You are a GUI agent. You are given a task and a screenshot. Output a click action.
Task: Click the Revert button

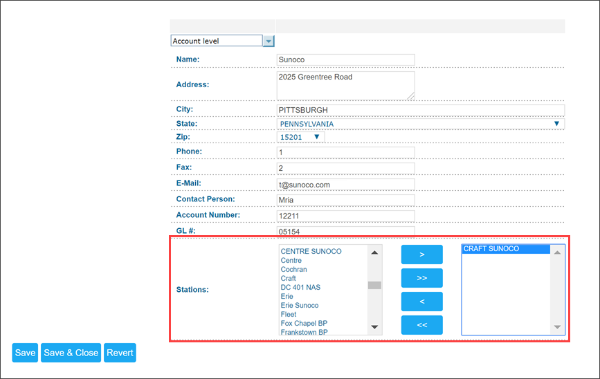click(x=120, y=353)
